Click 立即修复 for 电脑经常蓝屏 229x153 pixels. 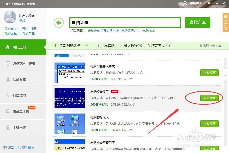tap(209, 98)
